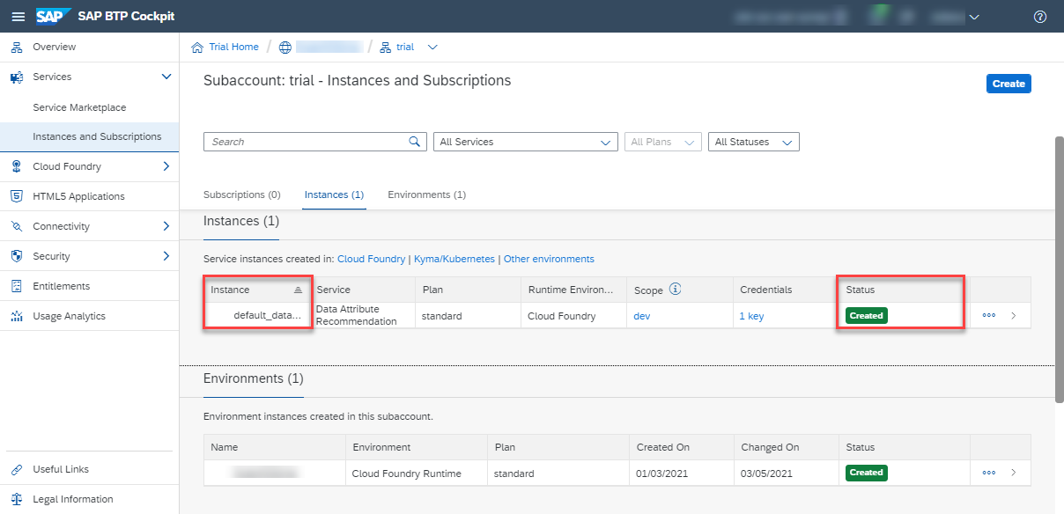The width and height of the screenshot is (1064, 514).
Task: Follow the Kyma/Kubernetes link
Action: pos(454,259)
